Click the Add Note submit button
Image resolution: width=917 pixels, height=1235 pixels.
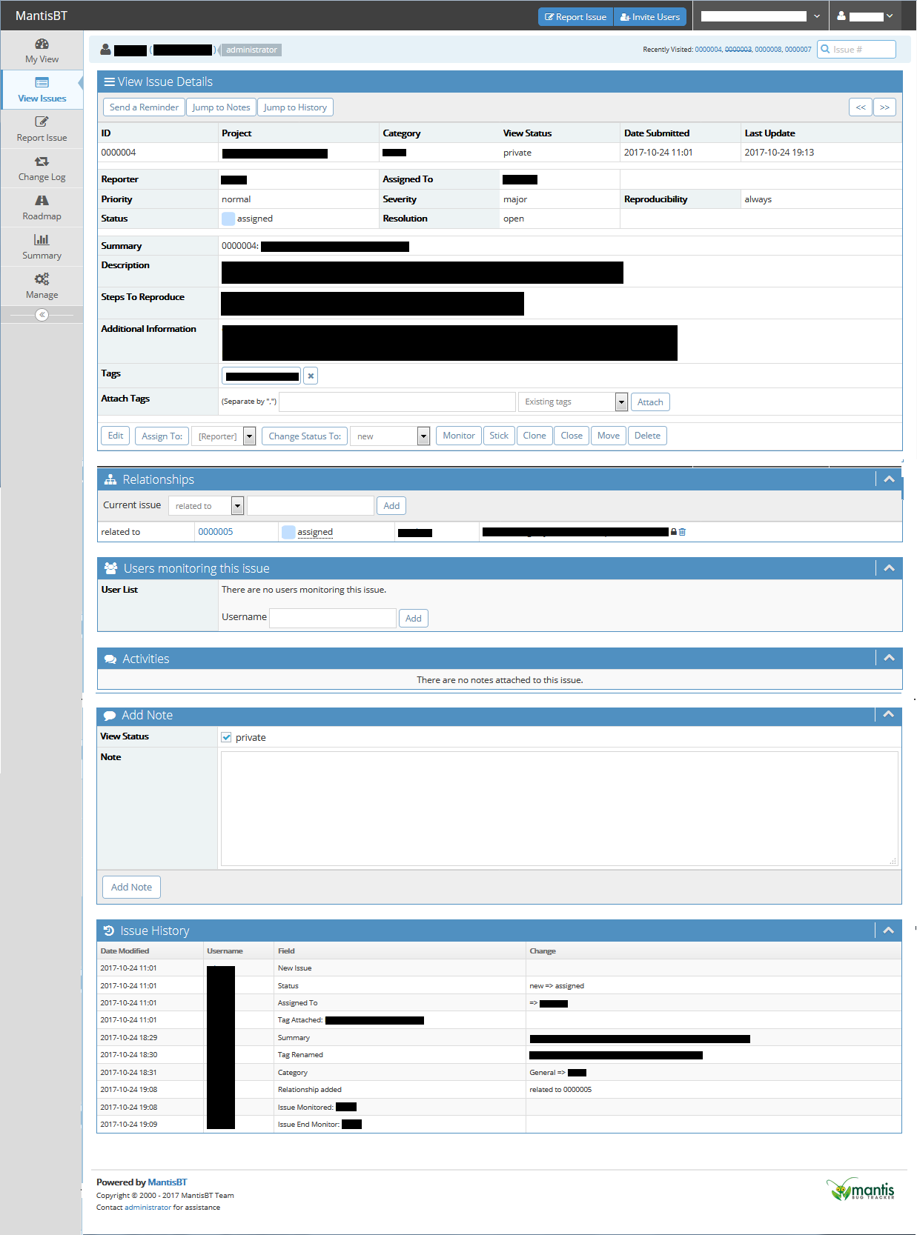pyautogui.click(x=131, y=888)
